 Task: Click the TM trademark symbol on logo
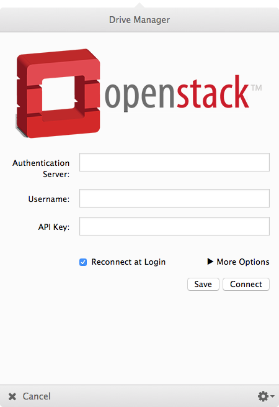(x=257, y=88)
